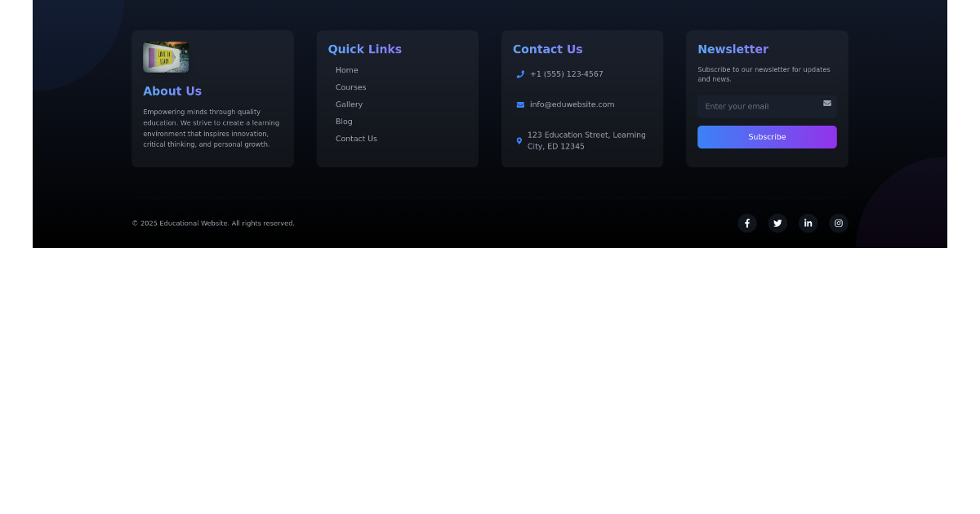Click the envelope icon inside the email field
Viewport: 980px width, 514px height.
[x=826, y=104]
